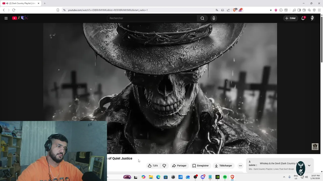The height and width of the screenshot is (181, 323).
Task: Open Brave Shields lion icon
Action: (235, 10)
